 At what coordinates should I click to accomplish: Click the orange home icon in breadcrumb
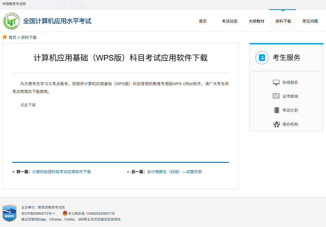click(x=4, y=37)
